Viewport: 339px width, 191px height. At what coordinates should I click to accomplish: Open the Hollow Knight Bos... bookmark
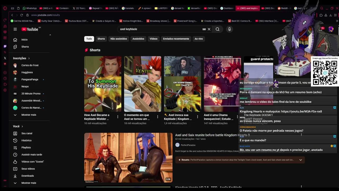coord(131,21)
